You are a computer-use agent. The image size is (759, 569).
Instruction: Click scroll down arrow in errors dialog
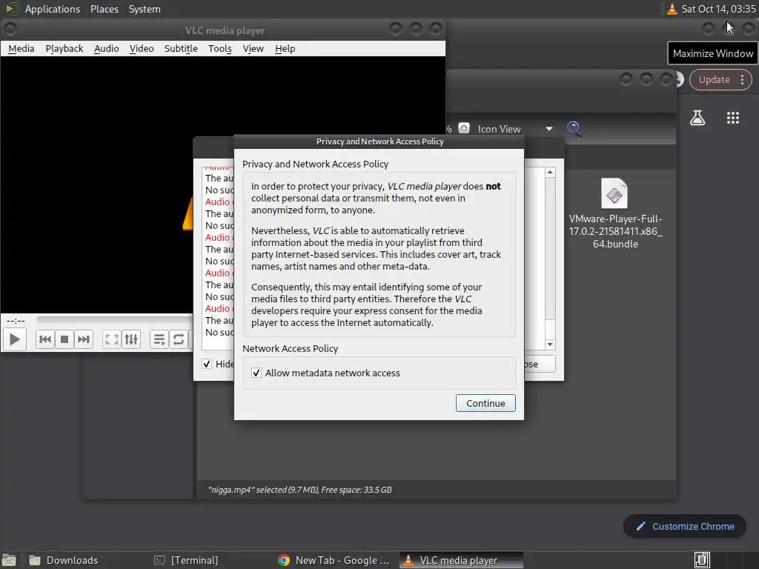[x=550, y=345]
